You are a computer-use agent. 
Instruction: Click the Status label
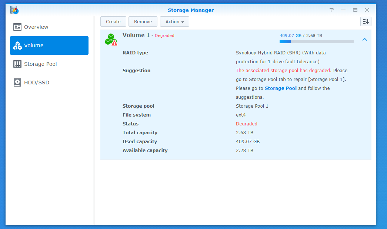[x=131, y=124]
